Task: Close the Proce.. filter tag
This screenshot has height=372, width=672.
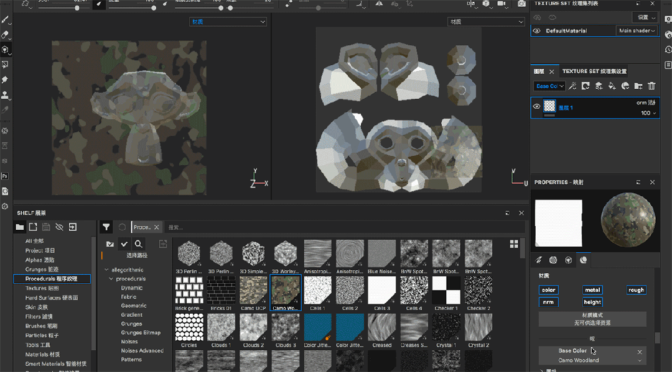Action: 156,227
